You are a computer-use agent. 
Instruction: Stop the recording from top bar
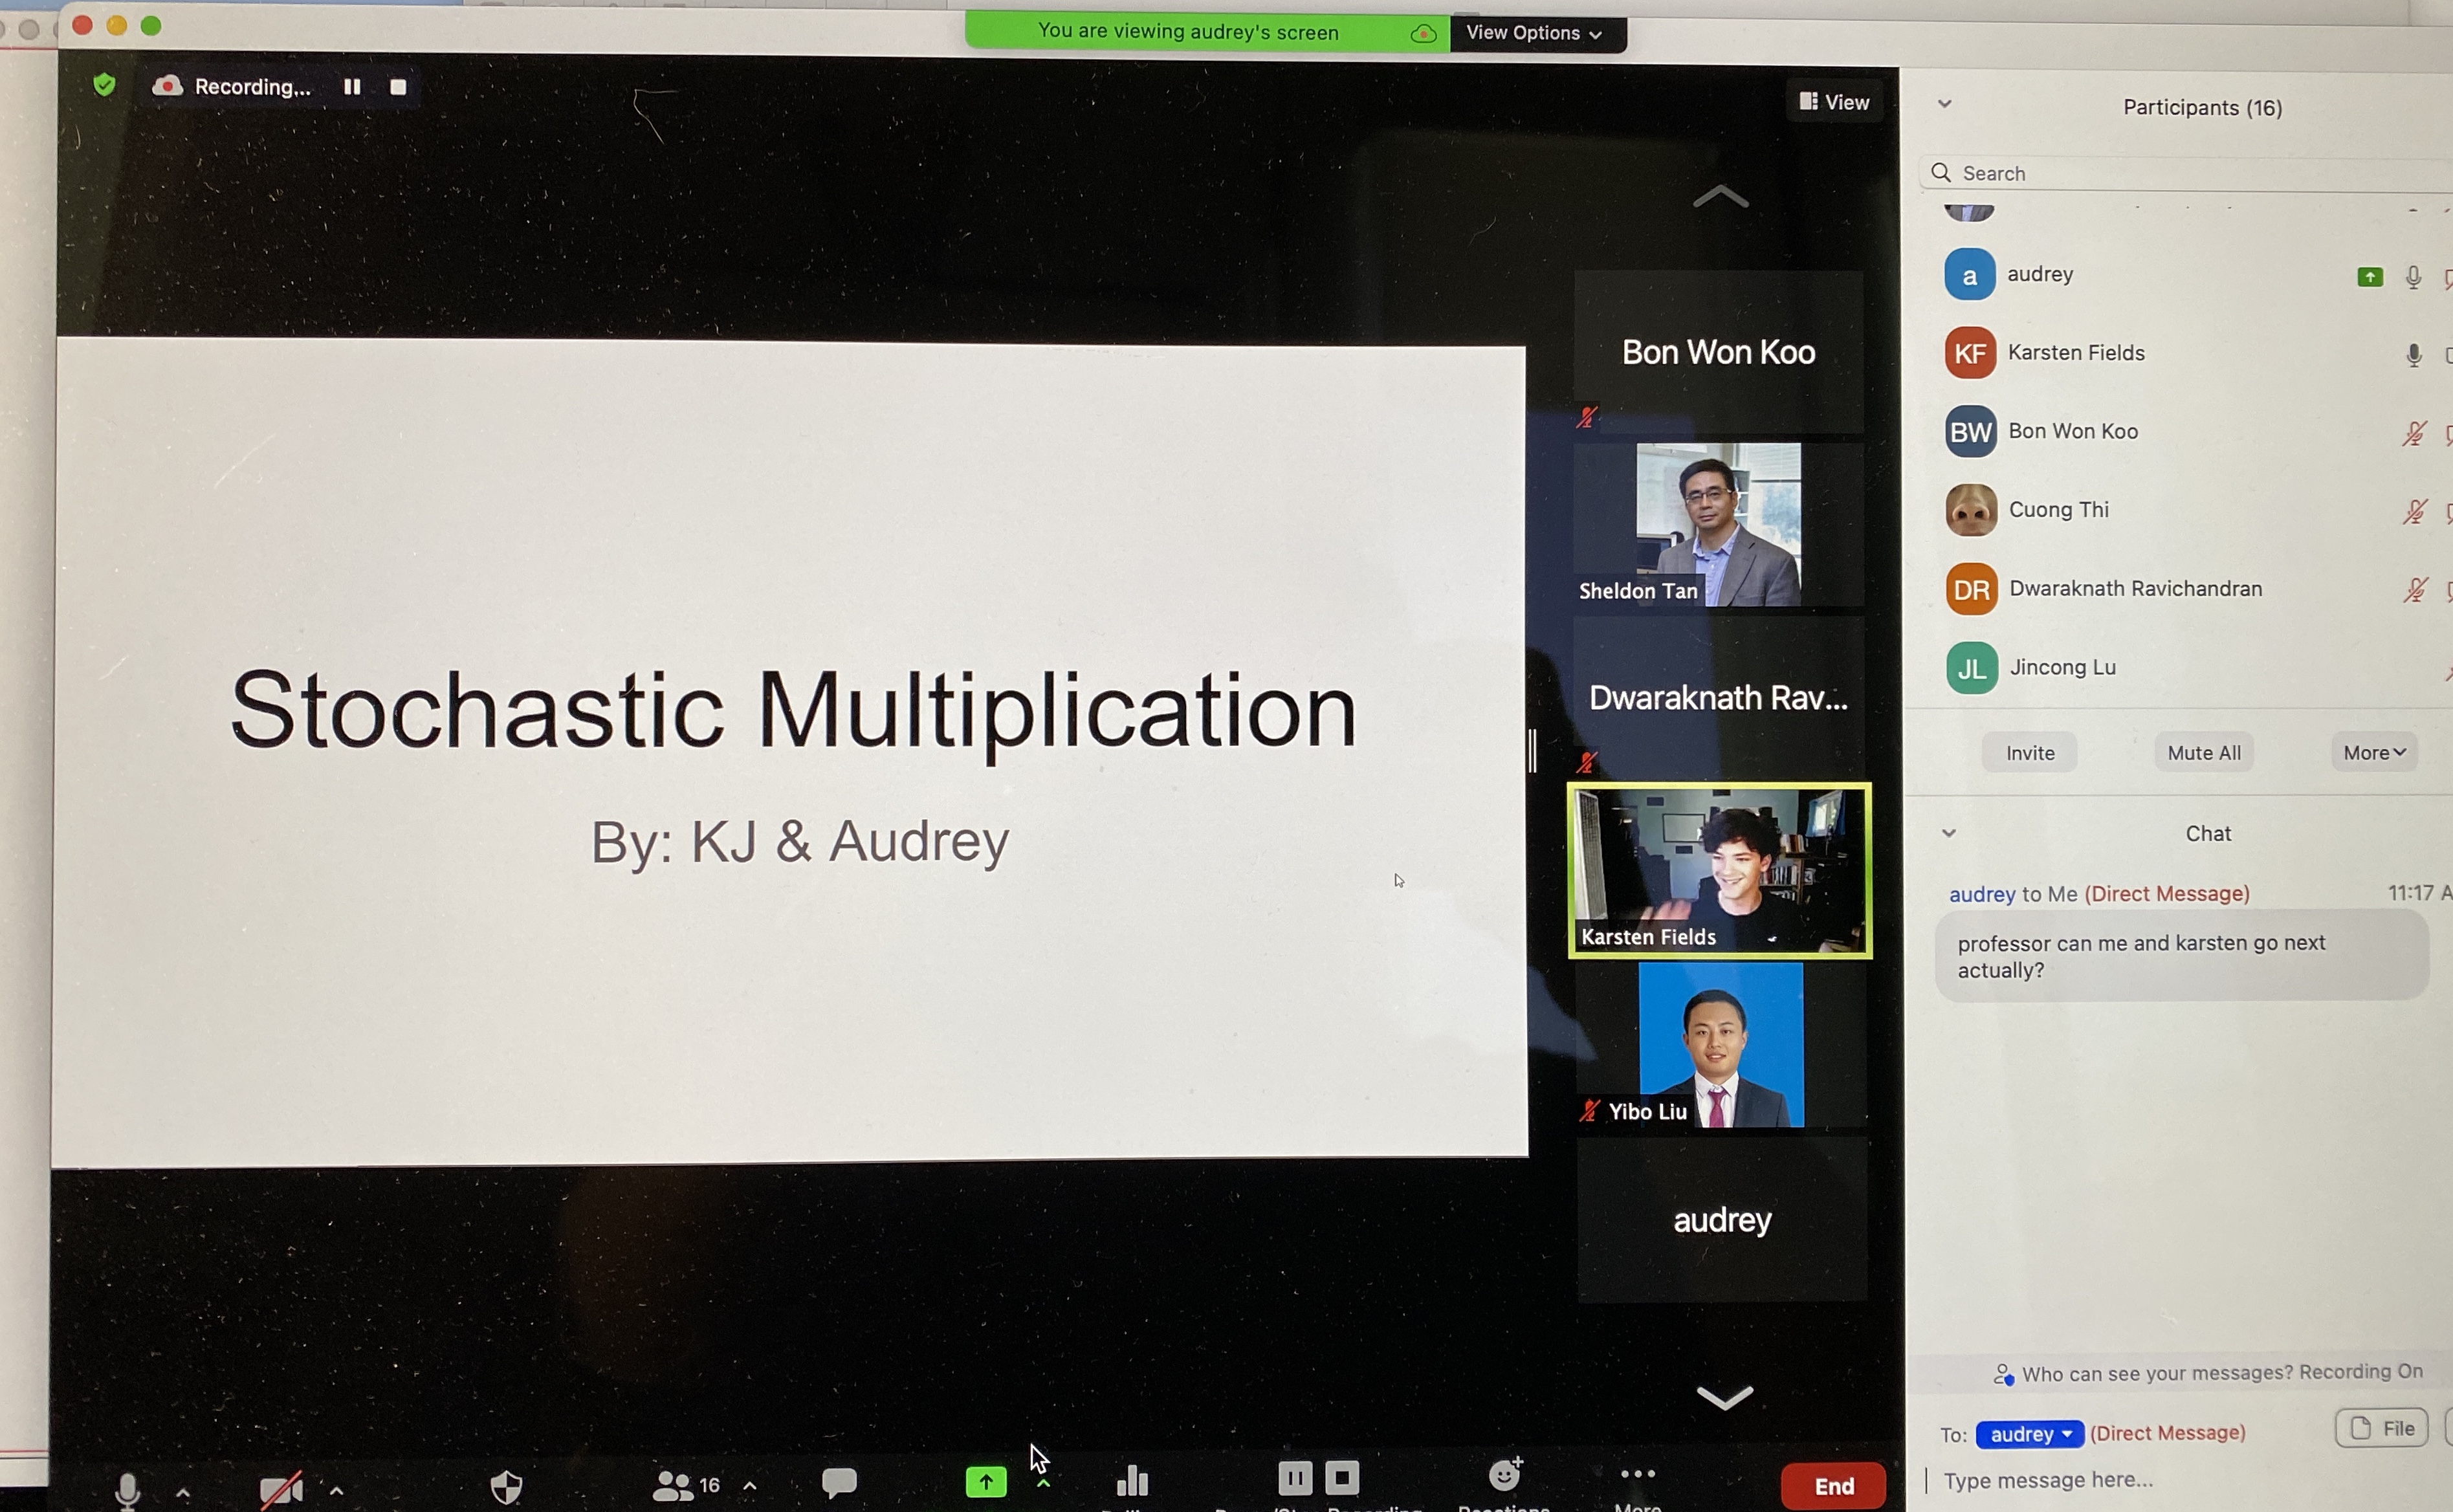tap(398, 87)
